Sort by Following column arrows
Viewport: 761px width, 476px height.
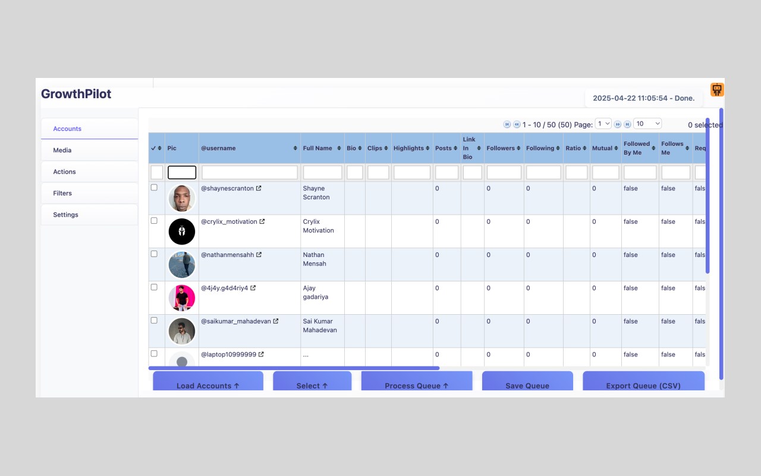[558, 148]
